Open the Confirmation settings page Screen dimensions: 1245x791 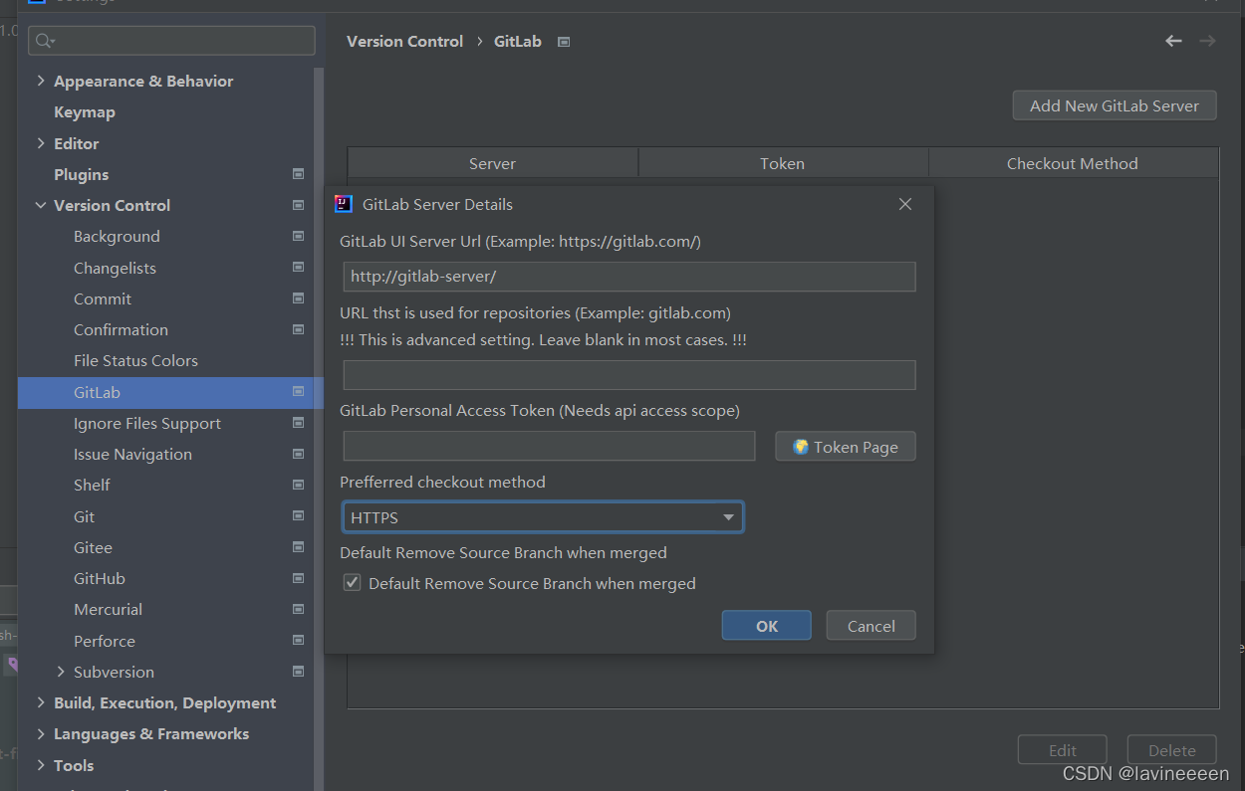point(121,329)
